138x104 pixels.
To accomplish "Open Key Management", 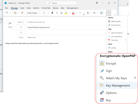I will coord(117,85).
